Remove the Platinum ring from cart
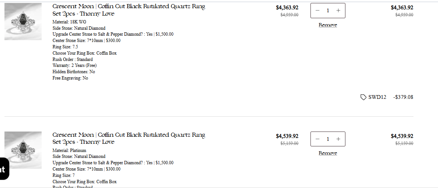This screenshot has height=188, width=438. pos(328,153)
